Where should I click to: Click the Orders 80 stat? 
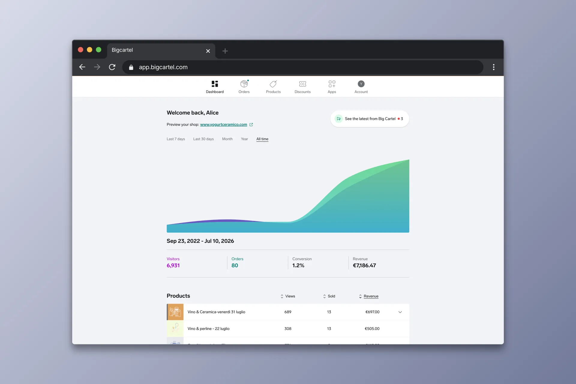pos(237,262)
